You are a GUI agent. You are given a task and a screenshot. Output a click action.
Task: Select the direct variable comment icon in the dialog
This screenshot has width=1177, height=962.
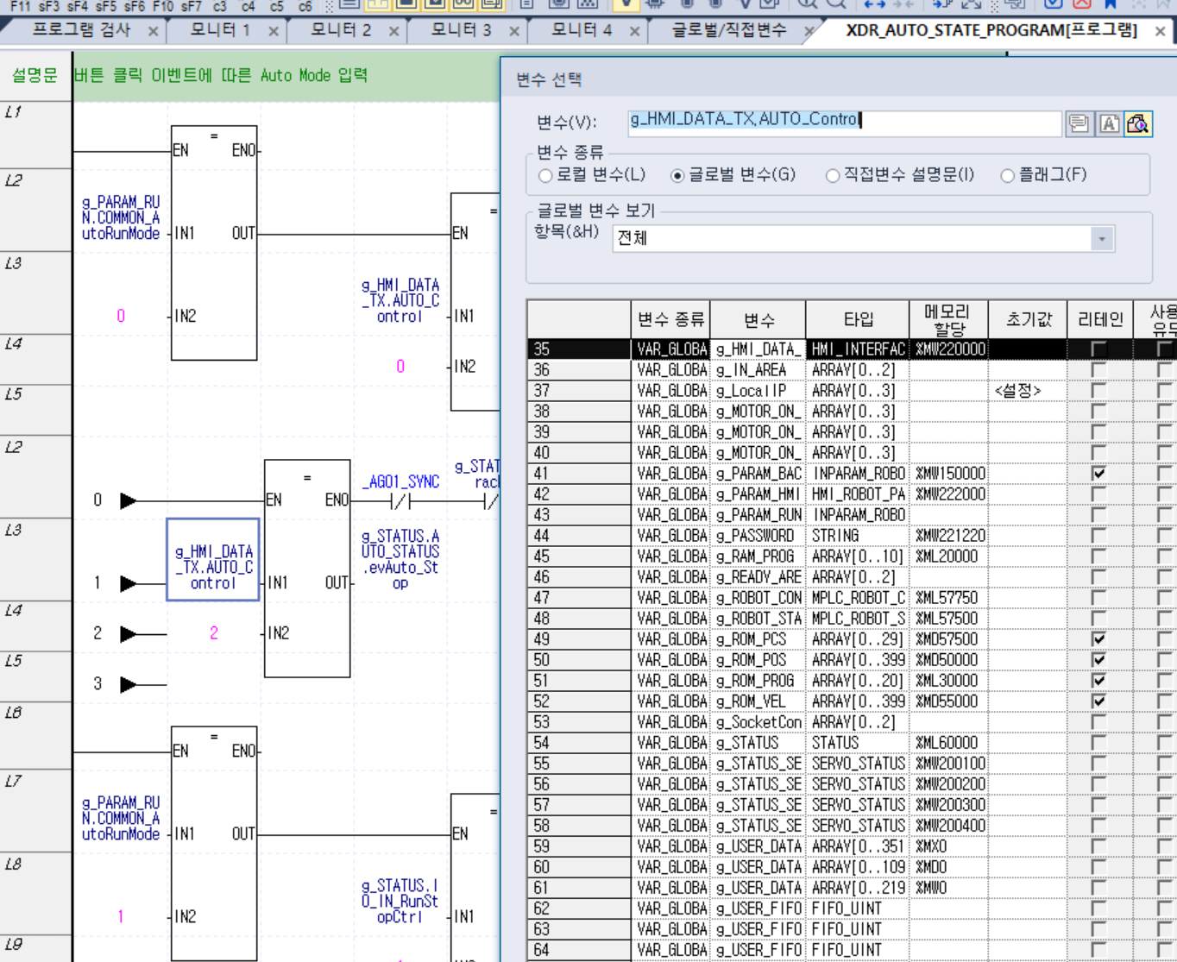[1110, 124]
